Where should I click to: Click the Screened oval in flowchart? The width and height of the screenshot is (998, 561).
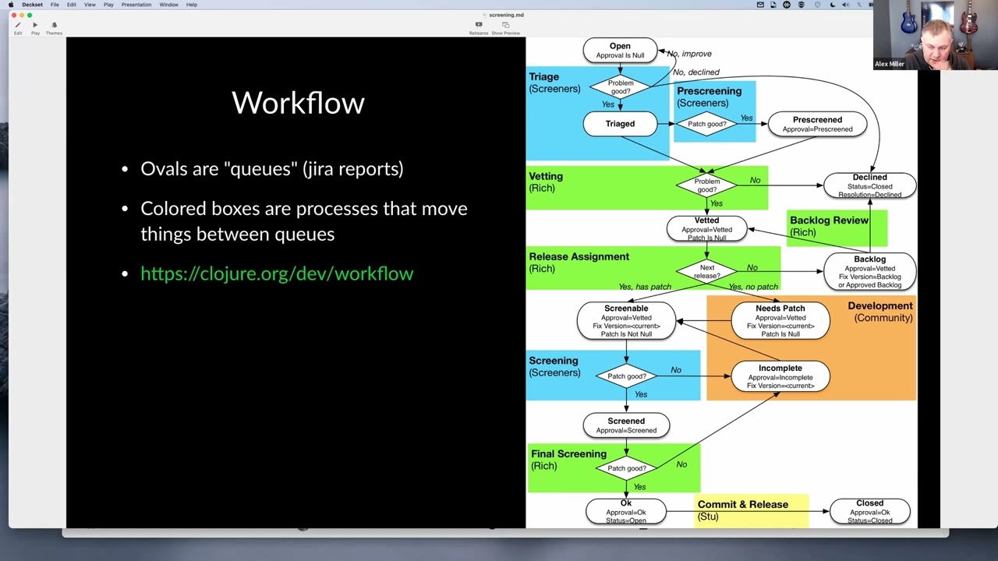tap(626, 425)
